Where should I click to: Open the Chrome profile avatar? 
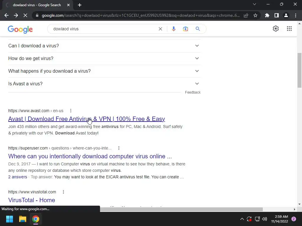pos(286,15)
